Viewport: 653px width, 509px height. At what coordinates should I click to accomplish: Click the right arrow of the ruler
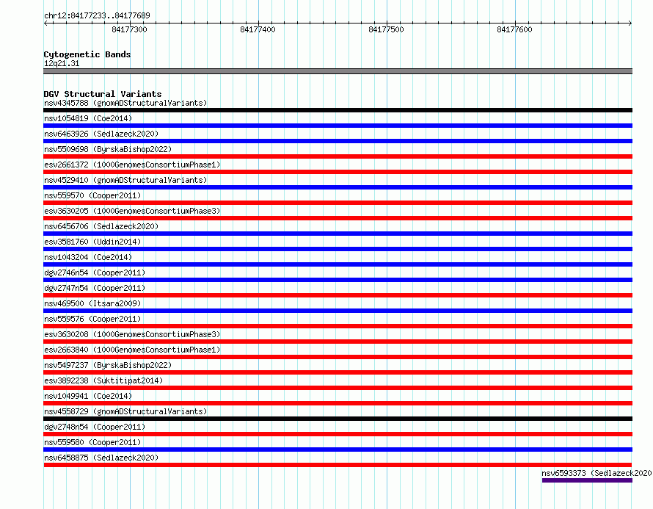click(x=630, y=24)
